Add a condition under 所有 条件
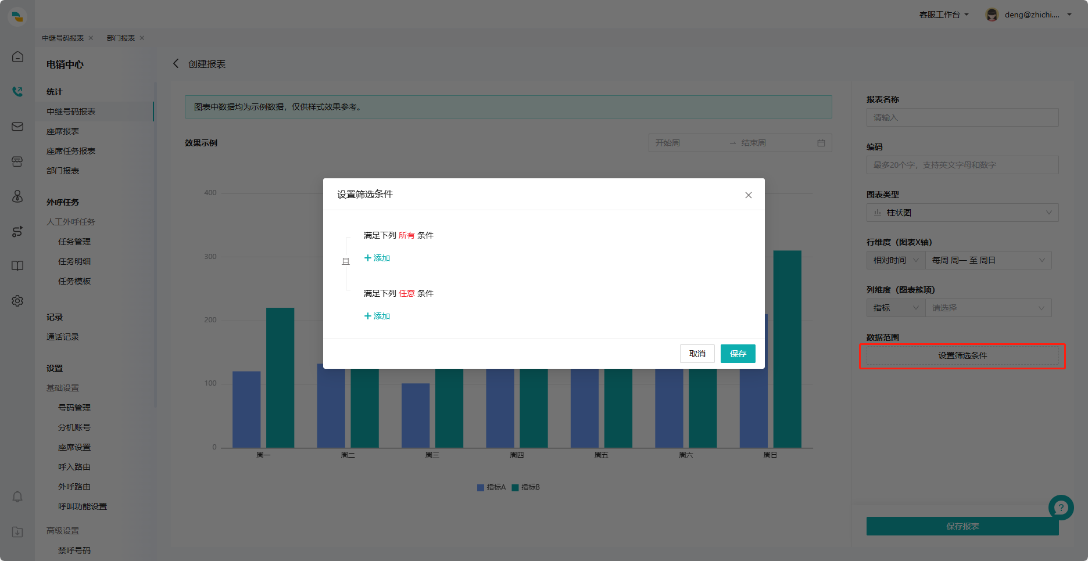This screenshot has width=1088, height=561. (x=377, y=258)
